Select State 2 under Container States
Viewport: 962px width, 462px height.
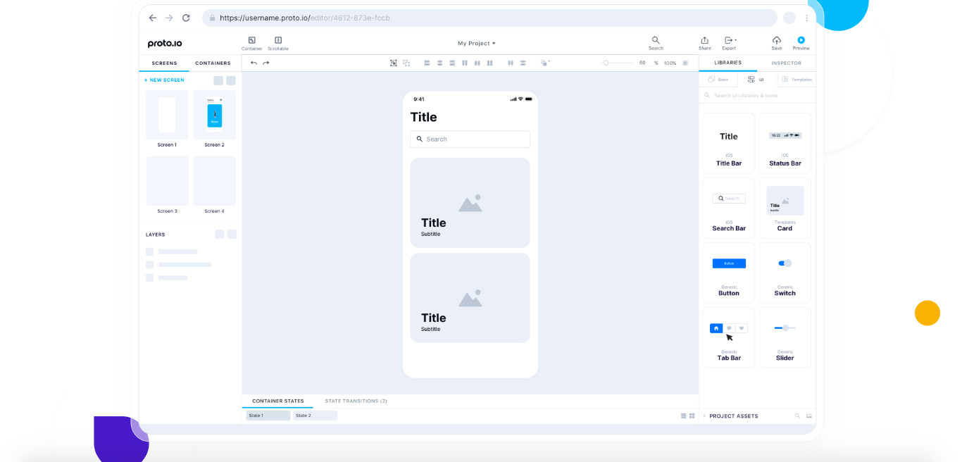coord(315,415)
